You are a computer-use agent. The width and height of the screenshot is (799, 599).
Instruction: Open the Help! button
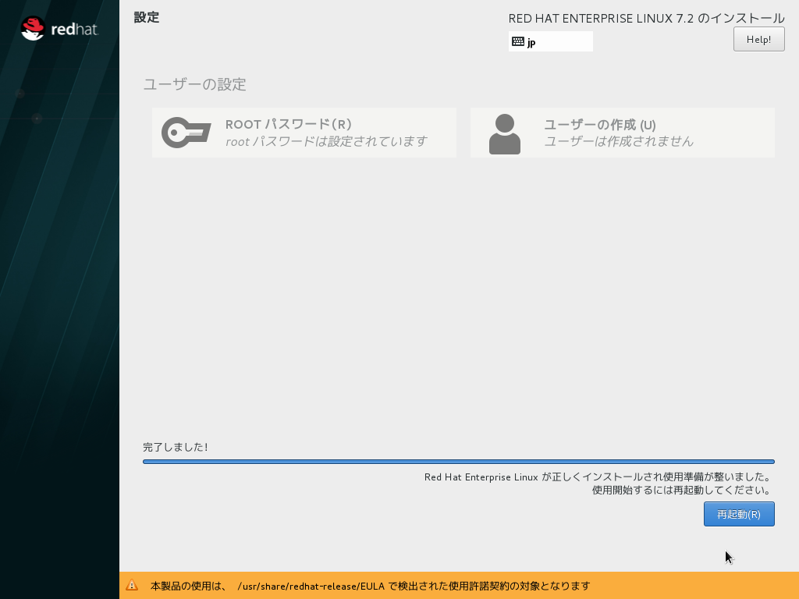(x=758, y=39)
